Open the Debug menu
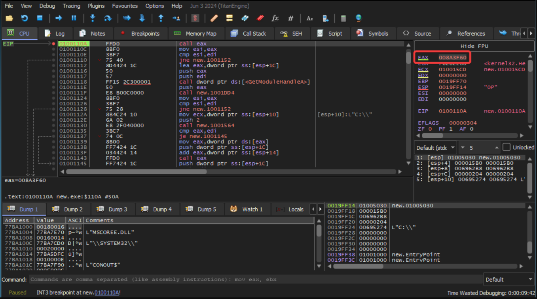The height and width of the screenshot is (299, 537). tap(47, 6)
